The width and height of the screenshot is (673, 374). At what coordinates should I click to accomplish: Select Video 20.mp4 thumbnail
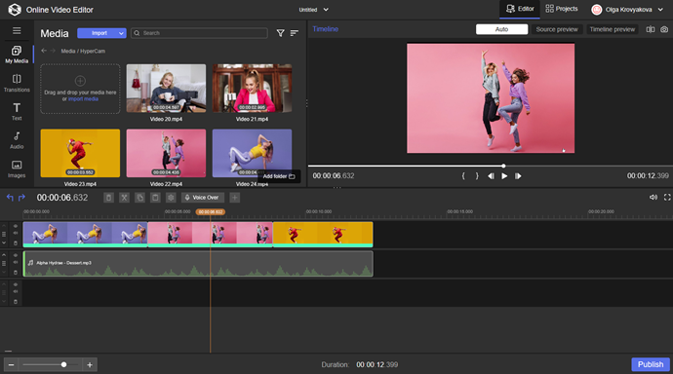click(x=166, y=89)
